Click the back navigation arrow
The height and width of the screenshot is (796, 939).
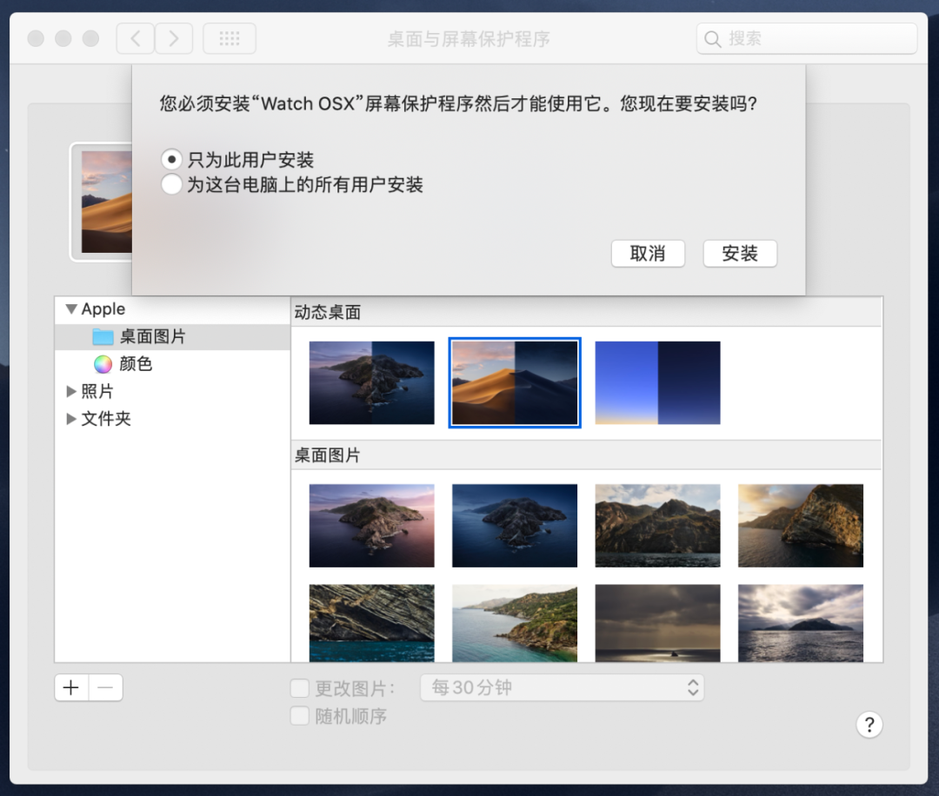135,38
